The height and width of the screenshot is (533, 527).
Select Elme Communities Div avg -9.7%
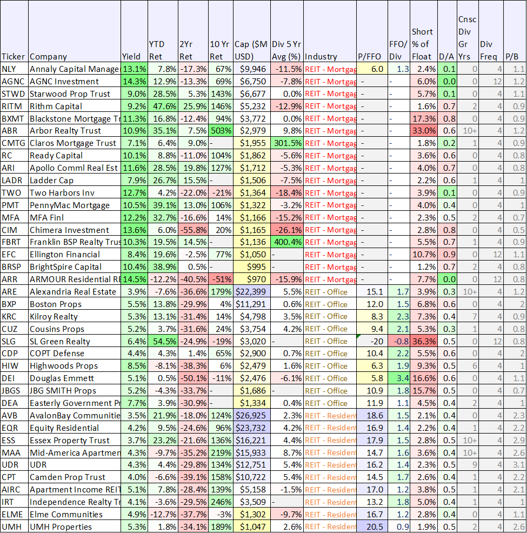[x=287, y=515]
